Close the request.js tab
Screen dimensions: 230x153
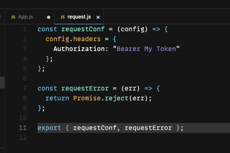(98, 17)
